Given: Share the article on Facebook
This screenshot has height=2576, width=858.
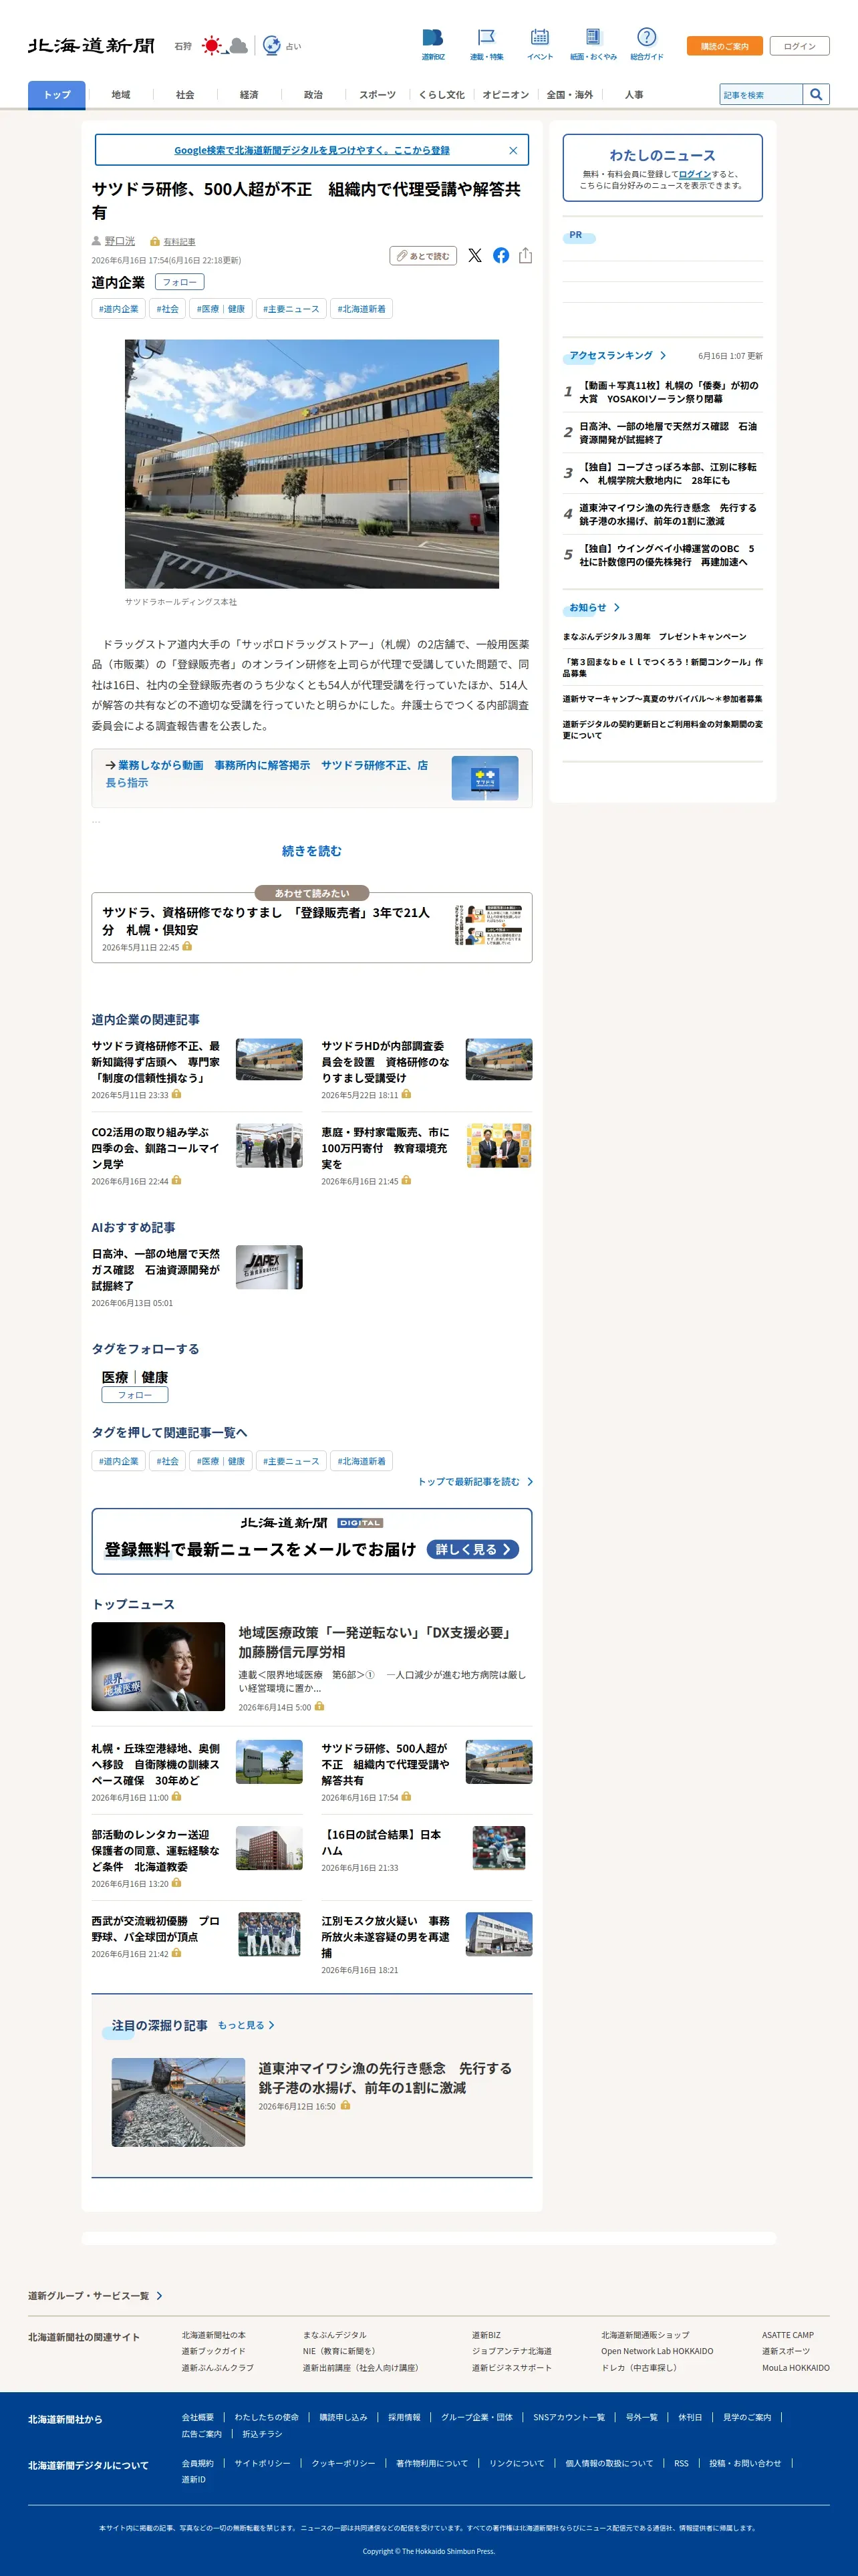Looking at the screenshot, I should 501,256.
